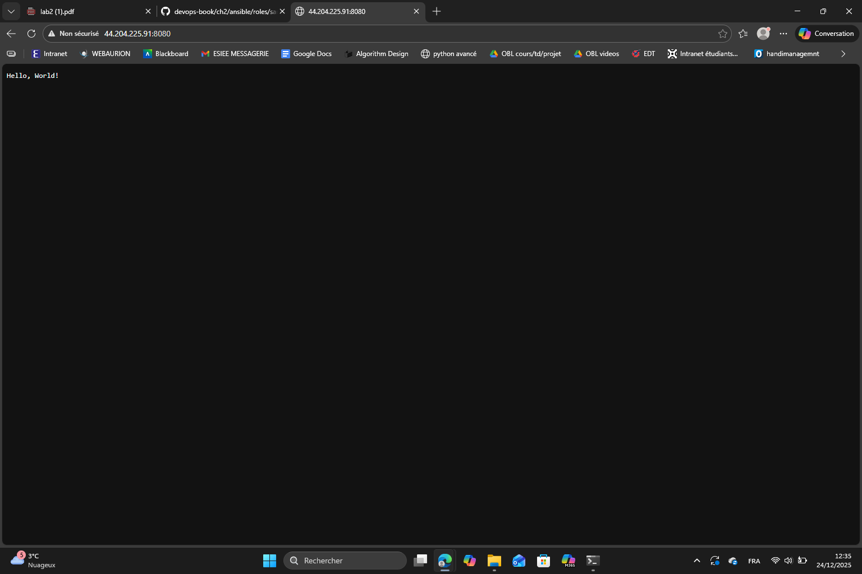Image resolution: width=862 pixels, height=574 pixels.
Task: Open the Edge settings ellipsis menu
Action: [783, 34]
